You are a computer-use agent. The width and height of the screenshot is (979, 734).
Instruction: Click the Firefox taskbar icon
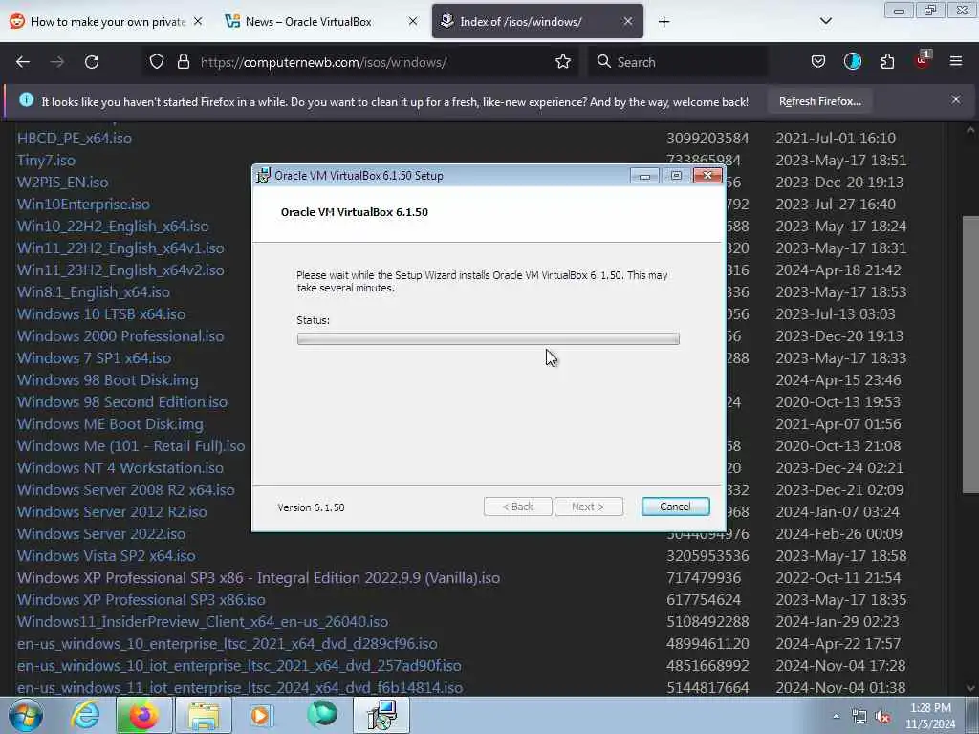[x=143, y=715]
